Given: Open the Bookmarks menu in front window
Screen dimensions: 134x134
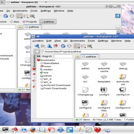Looking at the screenshot, I should [x=77, y=41].
